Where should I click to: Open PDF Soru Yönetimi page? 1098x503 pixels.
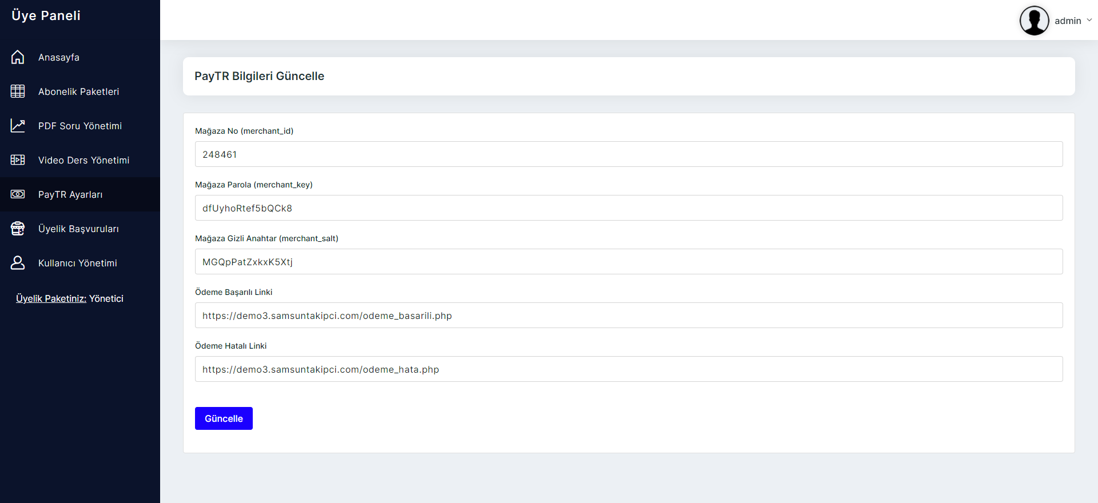click(80, 126)
